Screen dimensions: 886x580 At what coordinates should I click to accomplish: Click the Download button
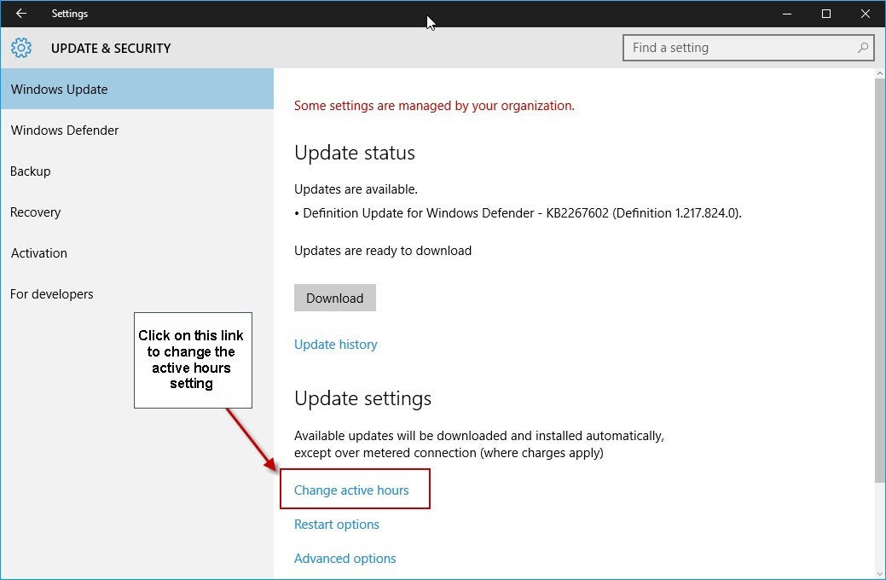[334, 298]
